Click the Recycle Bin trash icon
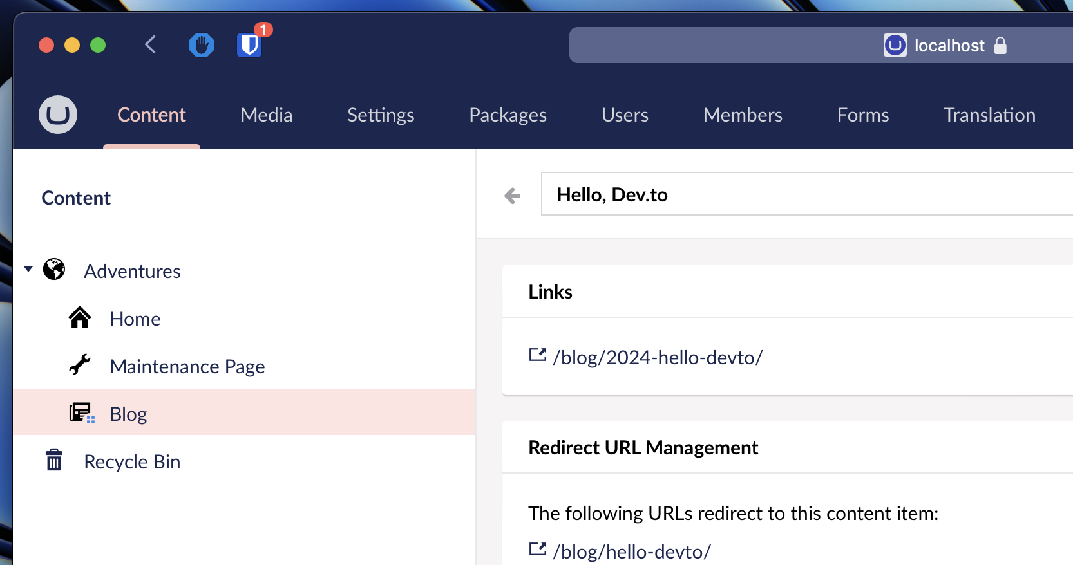Viewport: 1073px width, 565px height. coord(54,460)
